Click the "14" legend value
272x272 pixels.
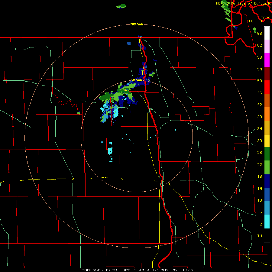point(260,188)
